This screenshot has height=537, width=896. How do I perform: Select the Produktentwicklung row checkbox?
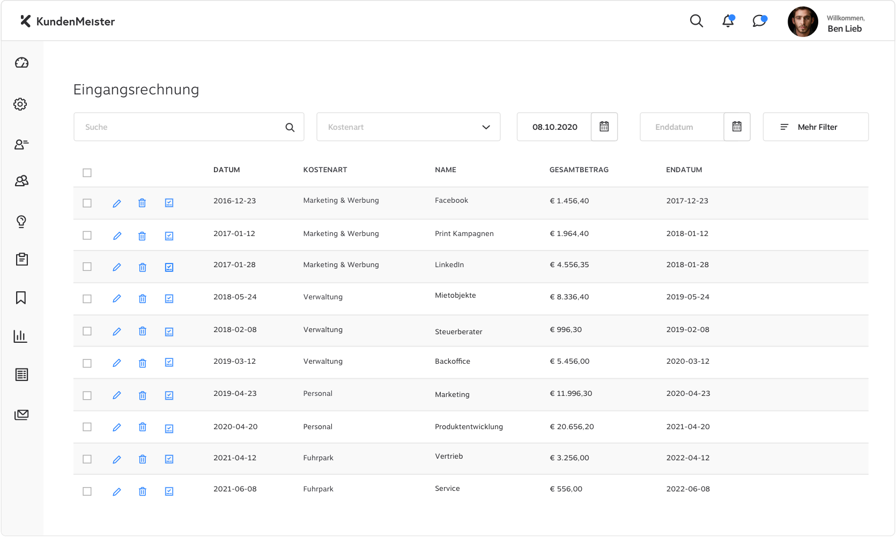click(x=87, y=427)
